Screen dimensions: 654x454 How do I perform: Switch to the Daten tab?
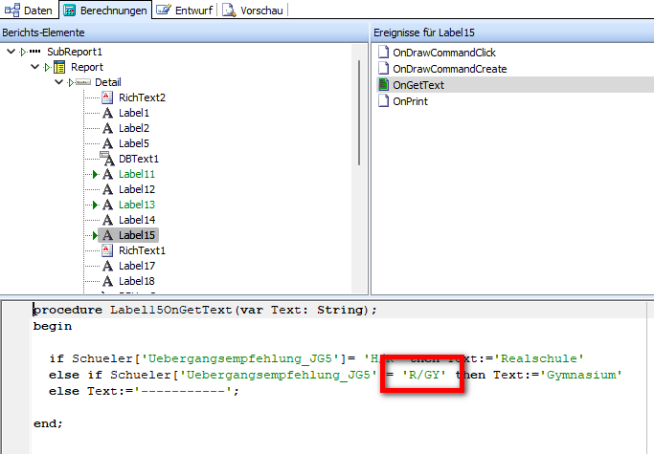(x=29, y=10)
